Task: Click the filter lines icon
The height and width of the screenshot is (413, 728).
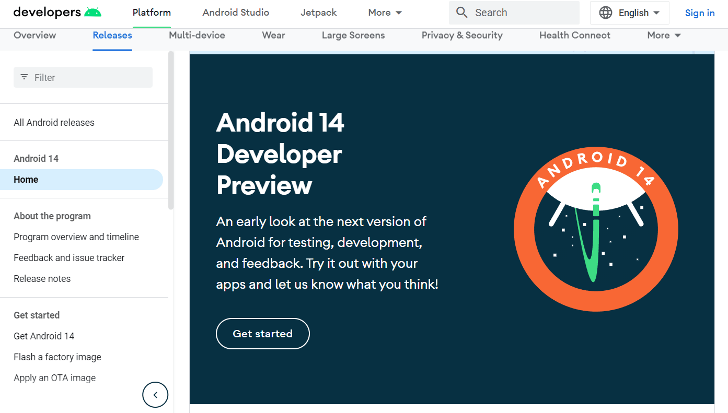Action: [24, 77]
